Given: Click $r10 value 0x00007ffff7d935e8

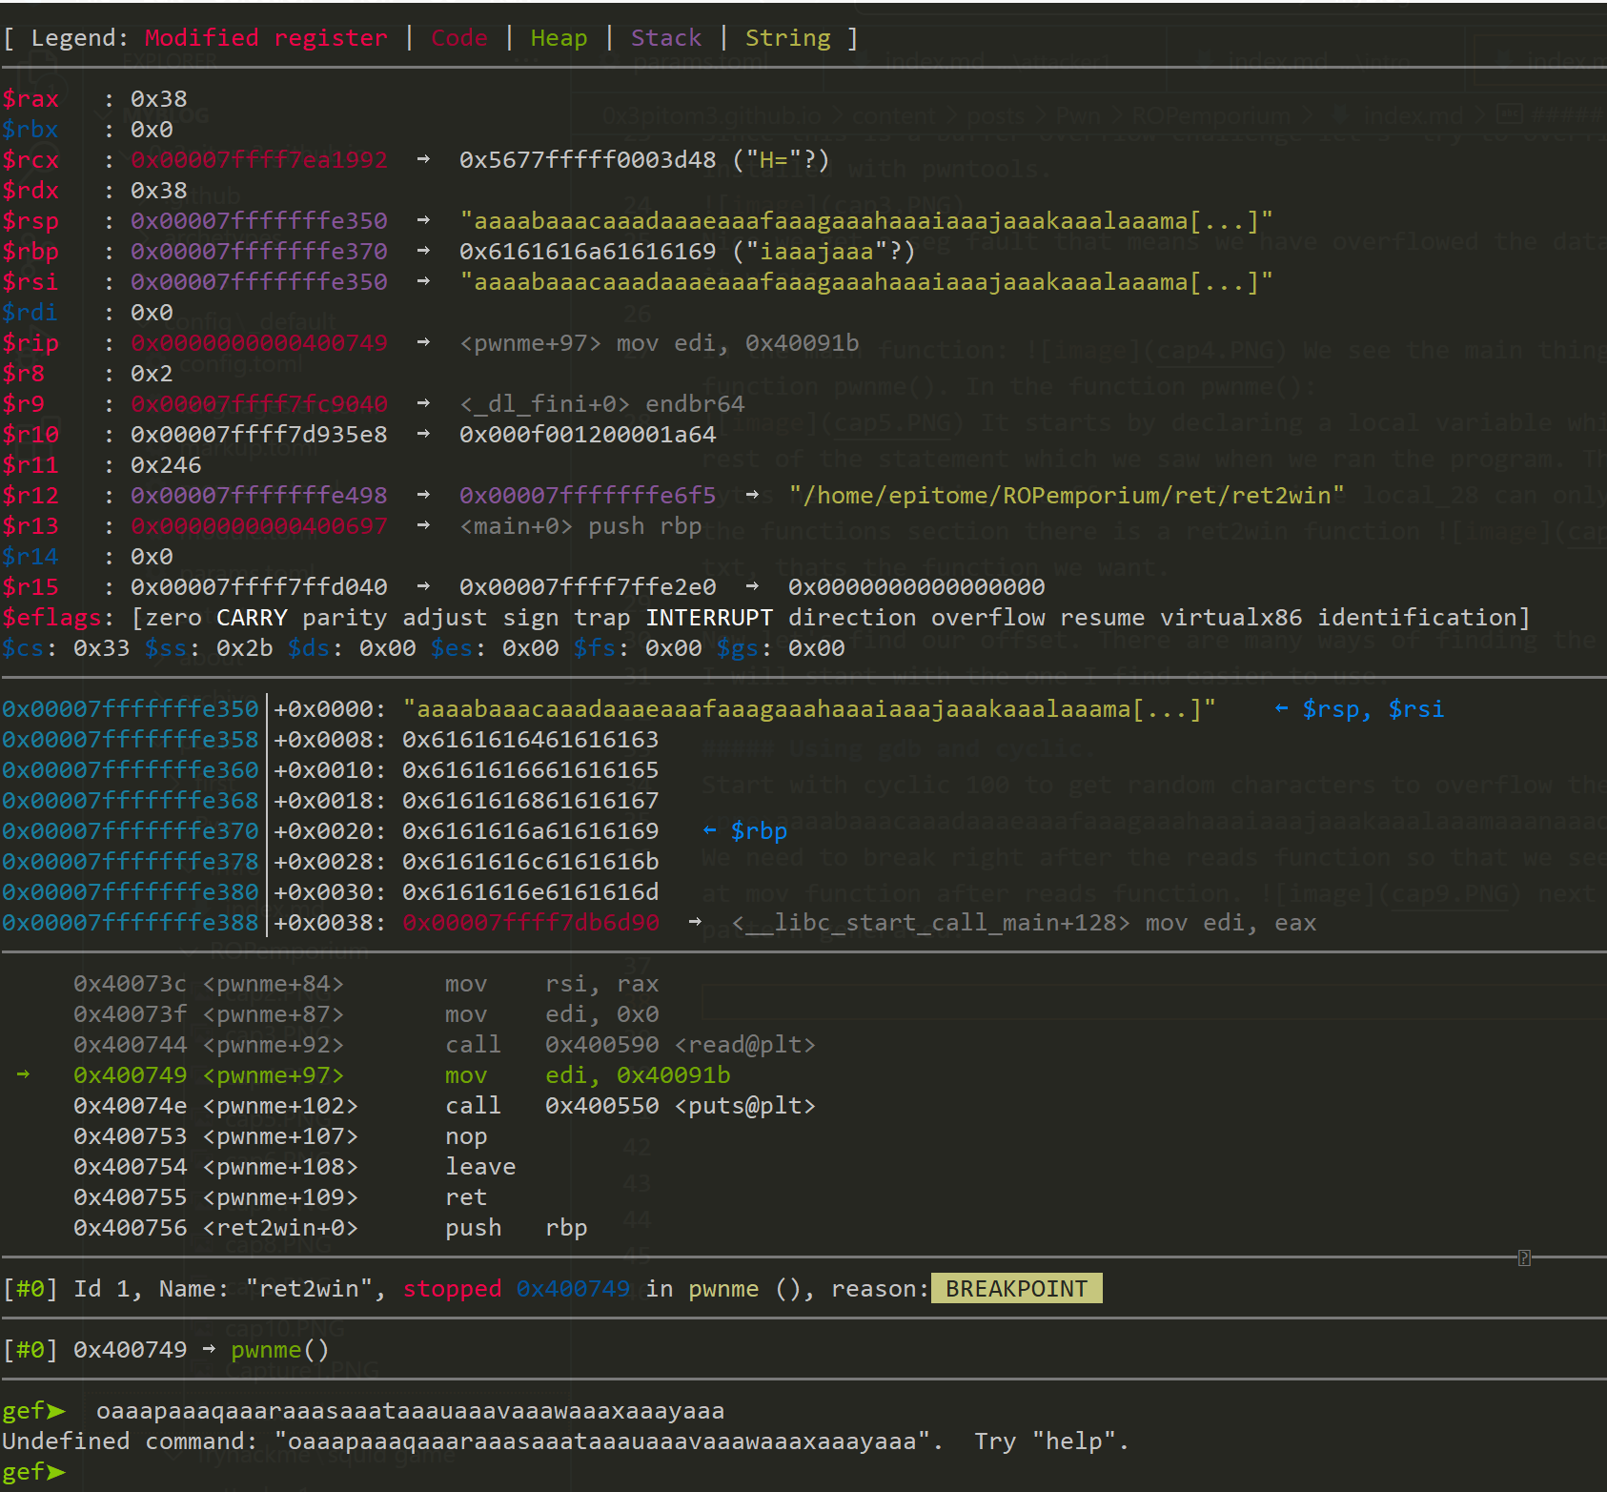Looking at the screenshot, I should [259, 435].
